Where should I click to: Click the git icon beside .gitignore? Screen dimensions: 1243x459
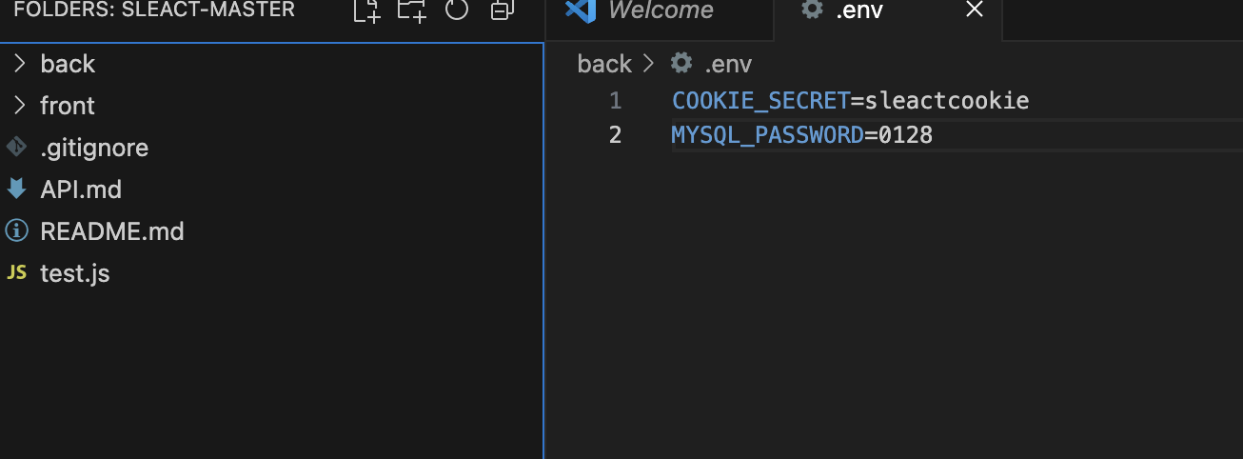point(15,148)
